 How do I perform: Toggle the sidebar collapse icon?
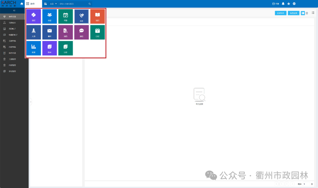[x=14, y=11]
